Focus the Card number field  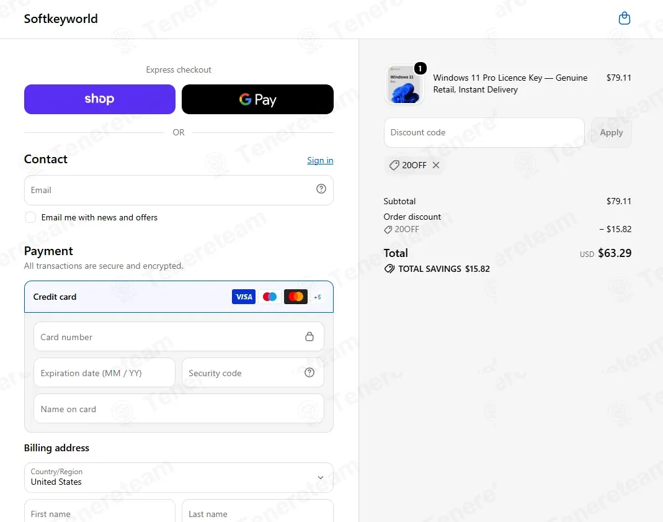(x=179, y=336)
